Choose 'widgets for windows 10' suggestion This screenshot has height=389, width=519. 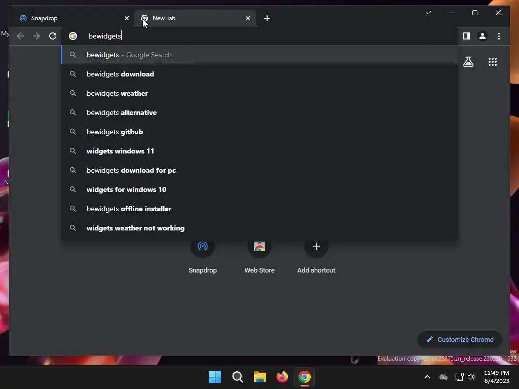tap(260, 189)
